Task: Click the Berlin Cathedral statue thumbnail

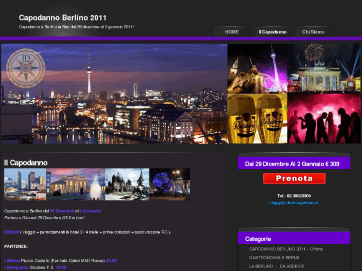Action: [127, 184]
